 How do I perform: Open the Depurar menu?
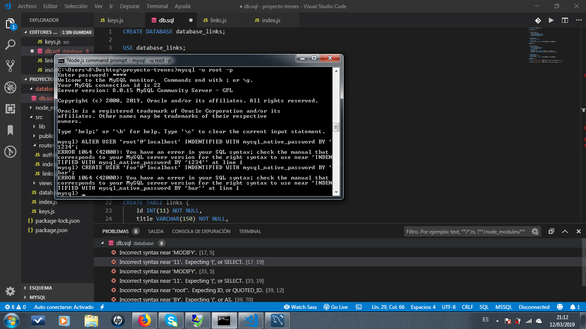pyautogui.click(x=130, y=6)
